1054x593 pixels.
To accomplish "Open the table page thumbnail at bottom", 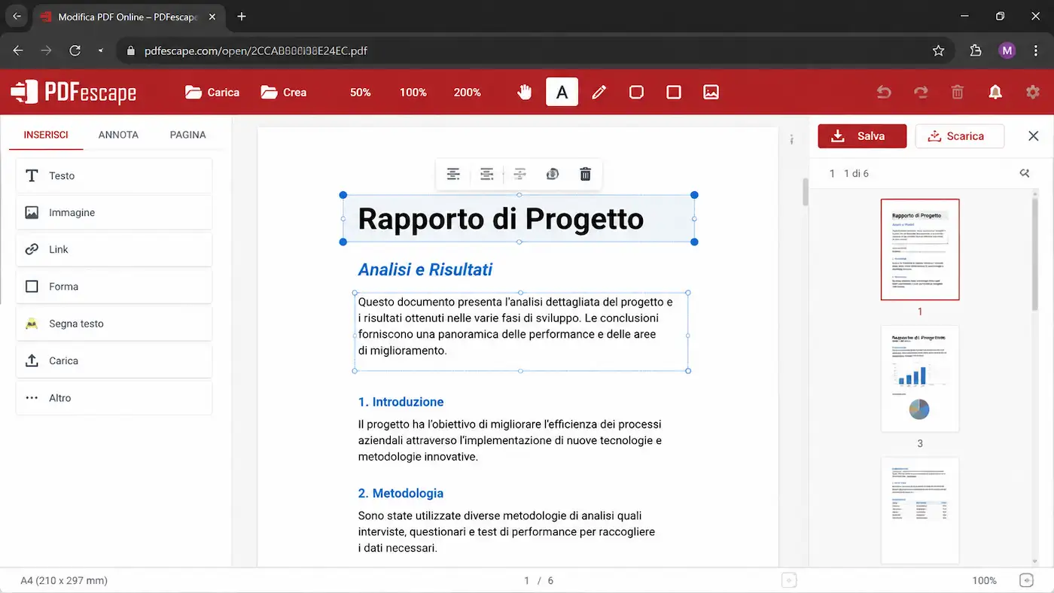I will pyautogui.click(x=920, y=510).
